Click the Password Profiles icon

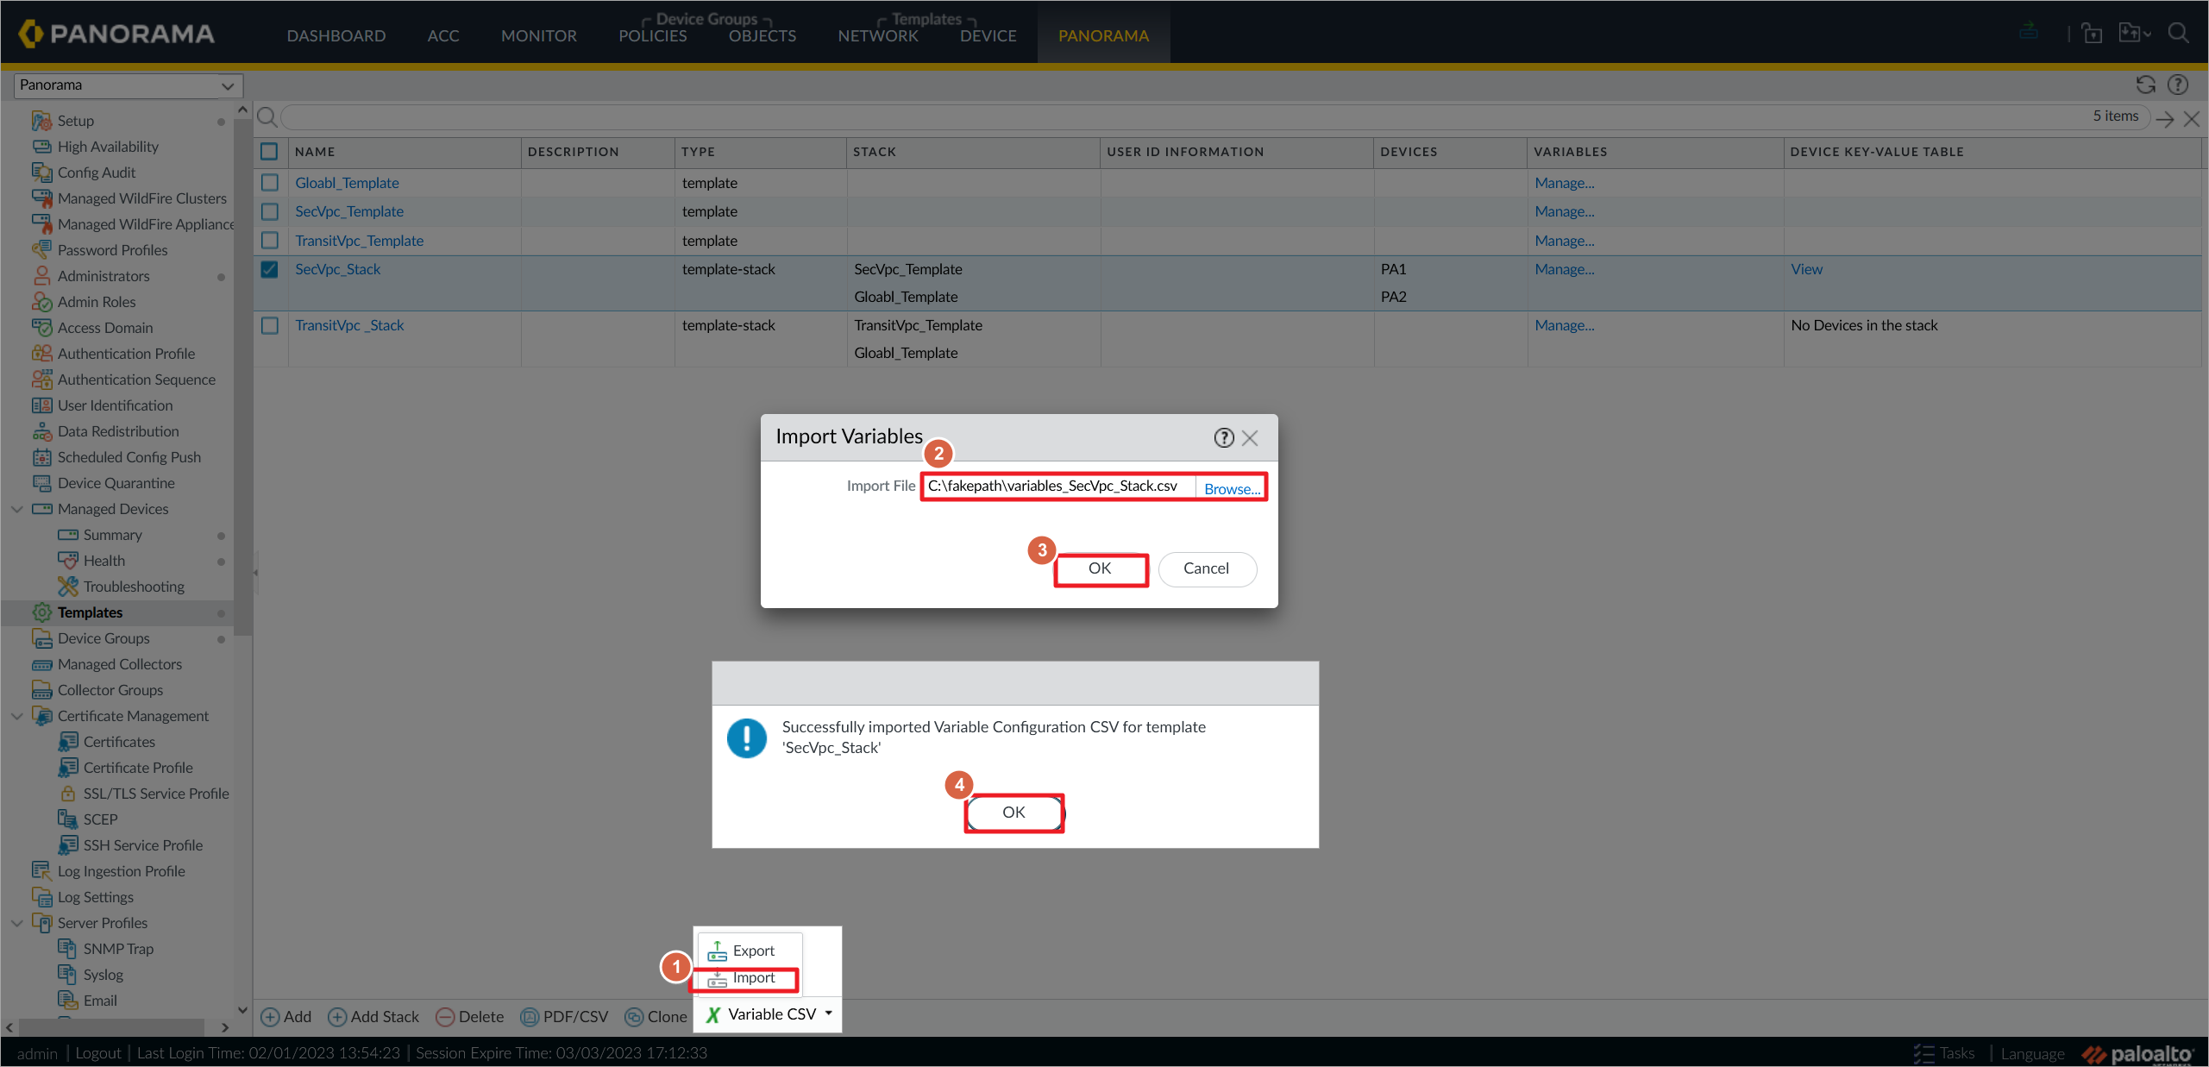click(x=41, y=250)
